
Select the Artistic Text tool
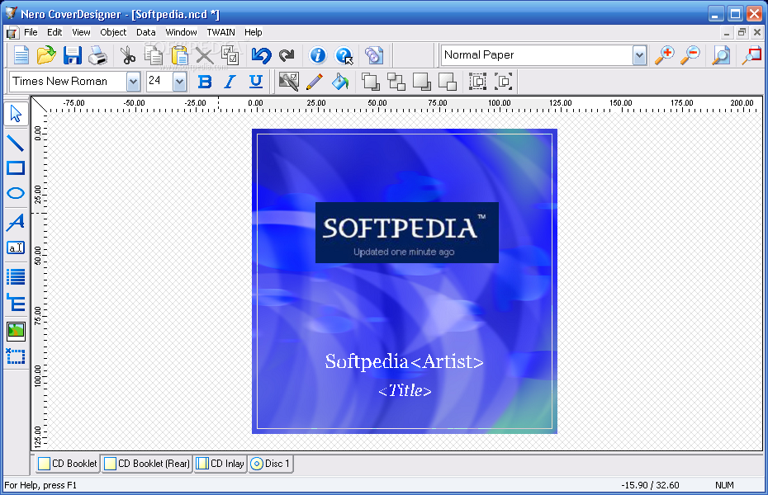click(16, 222)
